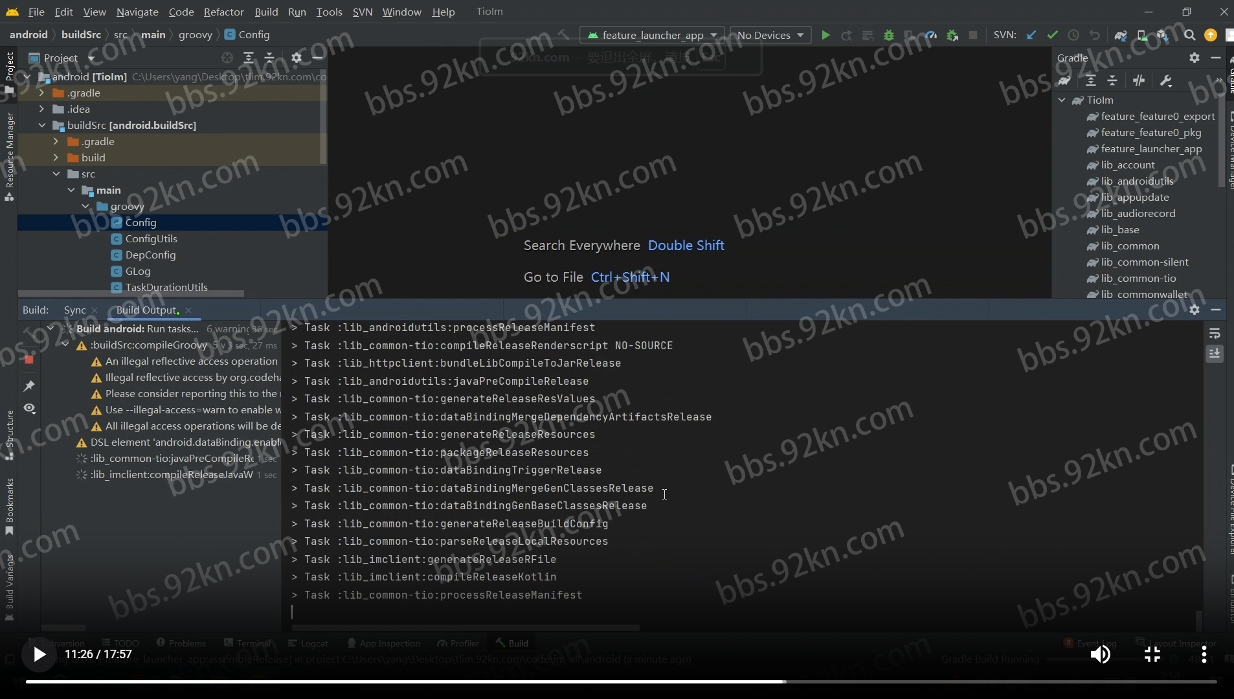Open video player more options menu
This screenshot has width=1234, height=699.
click(1204, 655)
